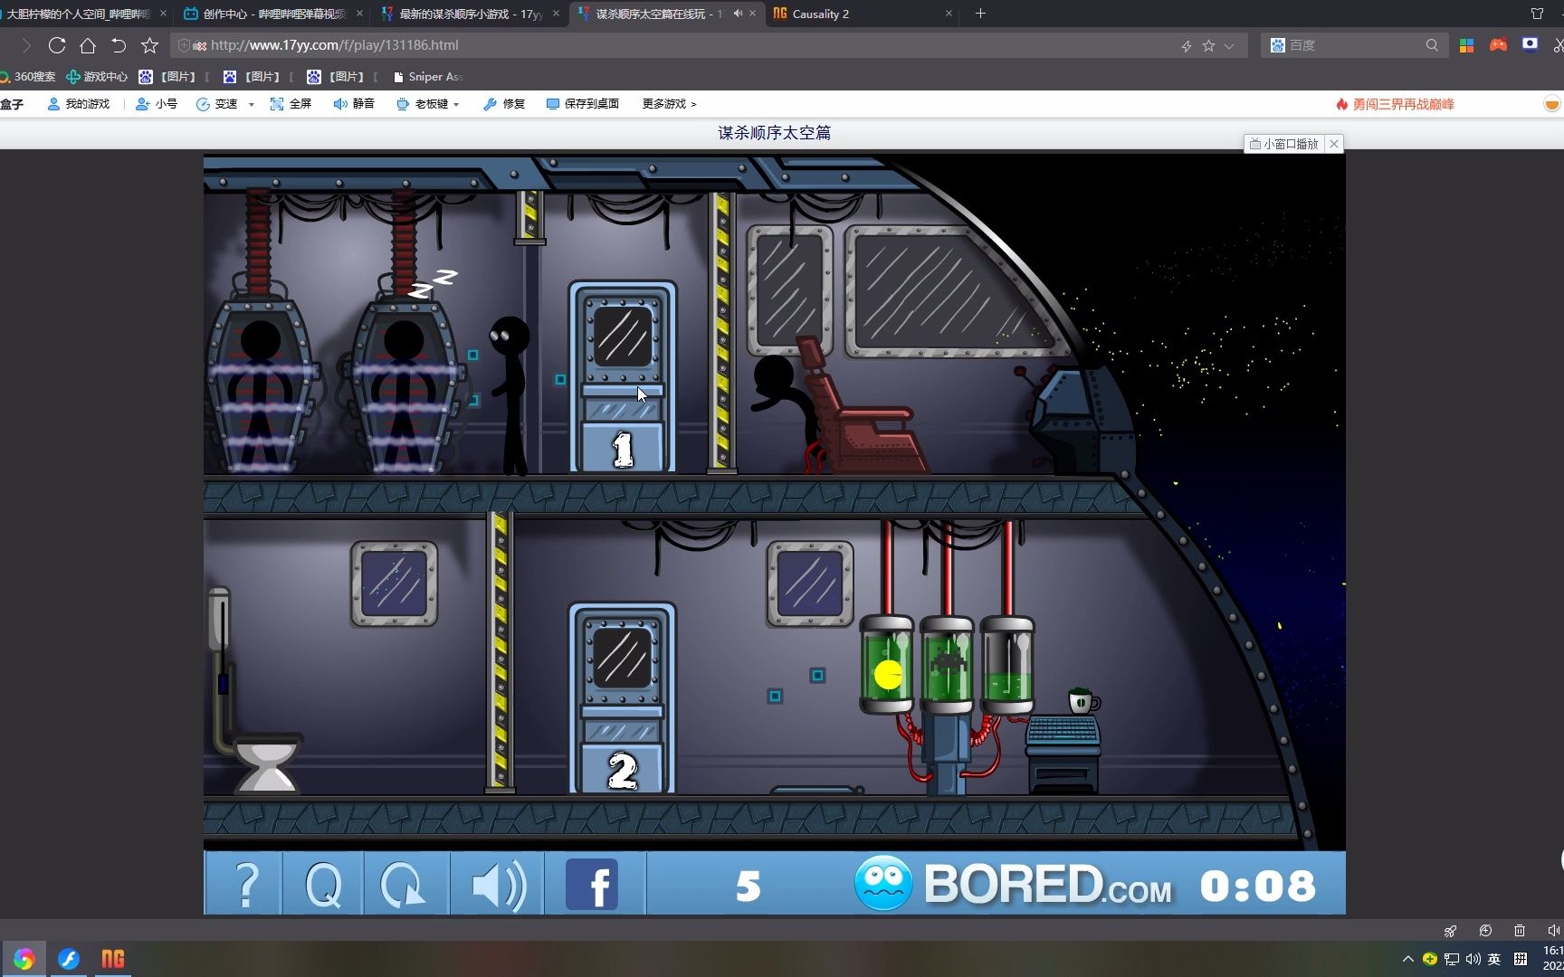
Task: Click the floor hatch on lower deck
Action: [x=816, y=791]
